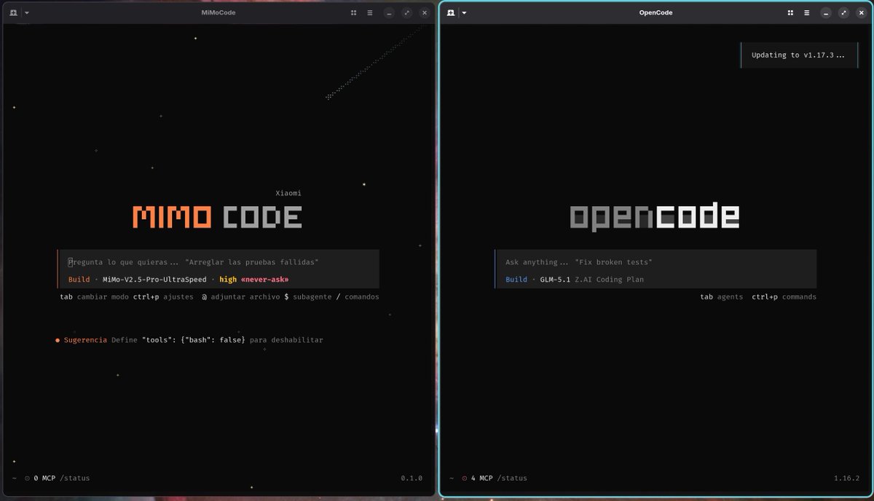
Task: Select the GLM-5.1 model label in OpenCode
Action: pyautogui.click(x=555, y=280)
